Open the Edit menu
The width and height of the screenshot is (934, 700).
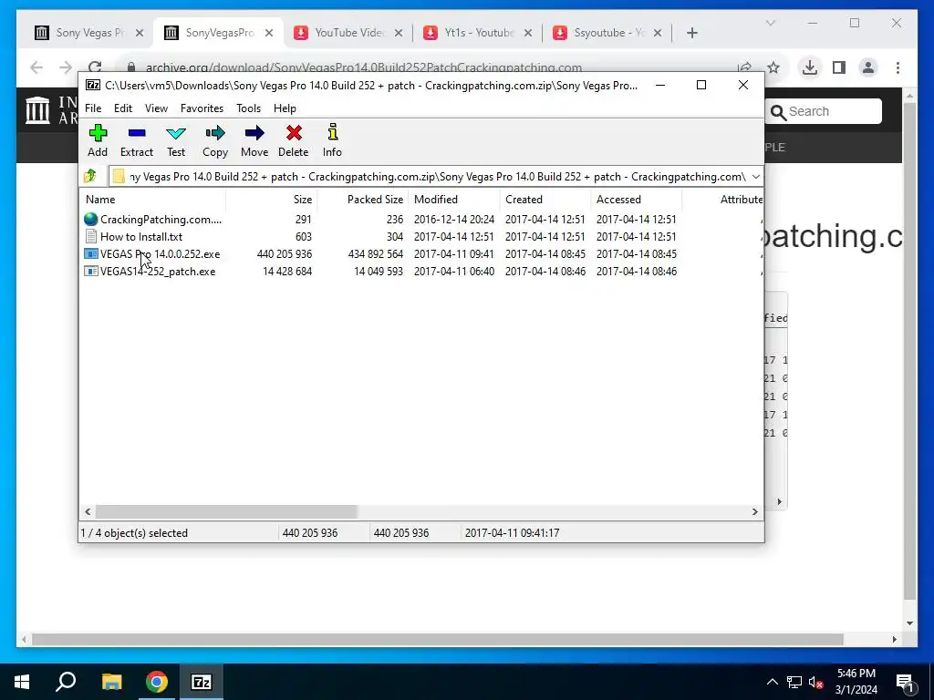(x=123, y=108)
